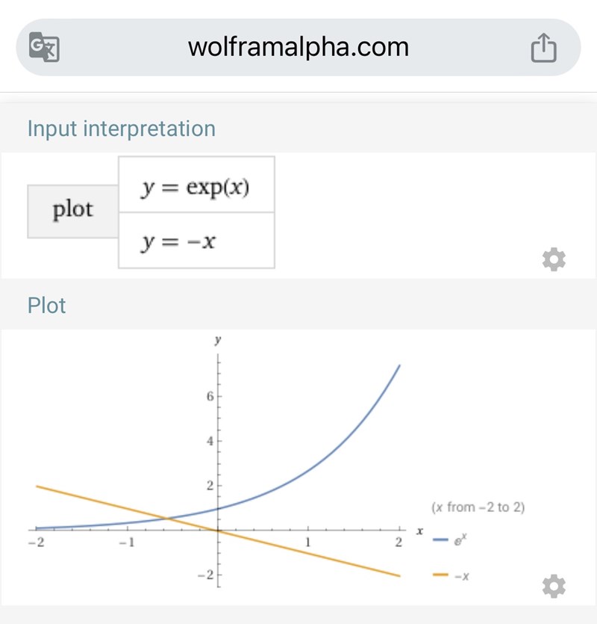This screenshot has height=624, width=597.
Task: Click the intersection point of both curves
Action: 166,518
